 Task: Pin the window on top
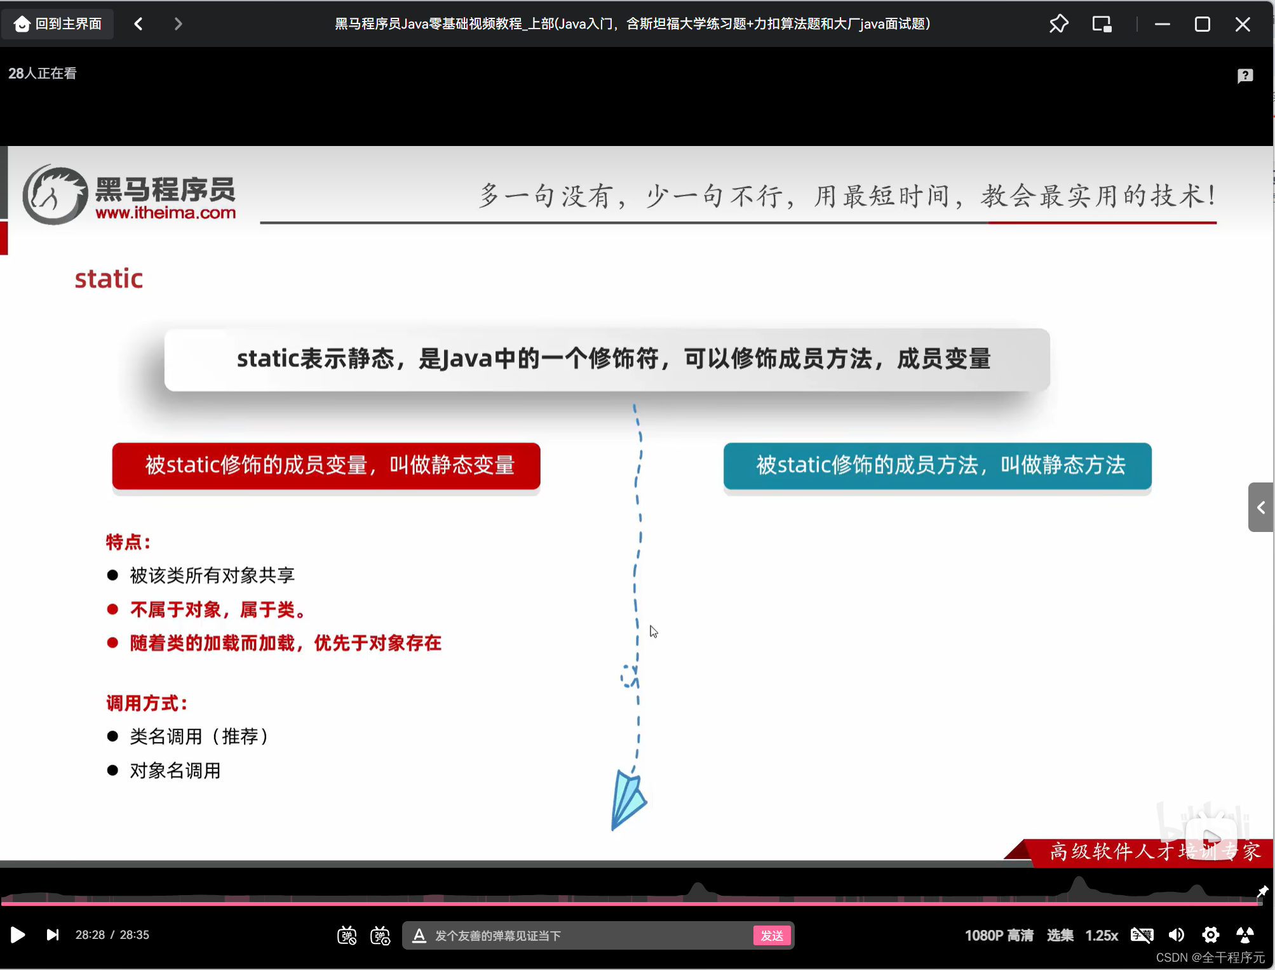point(1059,24)
